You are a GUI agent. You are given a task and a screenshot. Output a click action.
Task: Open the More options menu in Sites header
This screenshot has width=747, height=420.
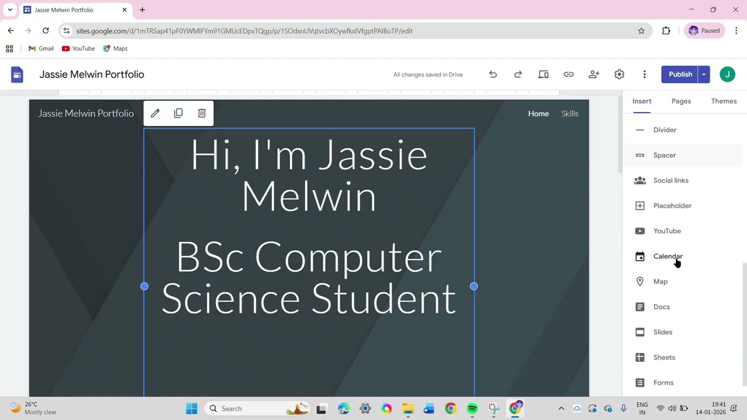pyautogui.click(x=644, y=74)
